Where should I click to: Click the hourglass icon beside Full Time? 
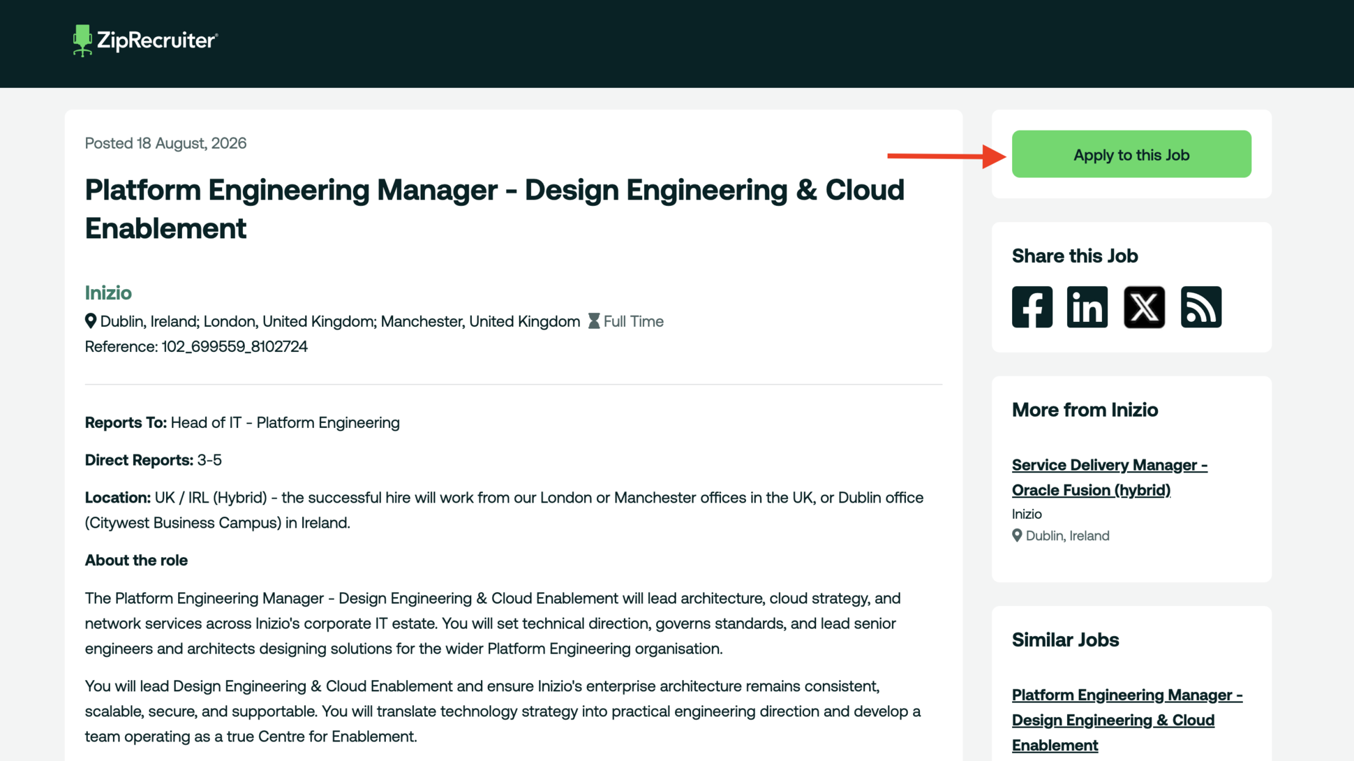tap(594, 321)
